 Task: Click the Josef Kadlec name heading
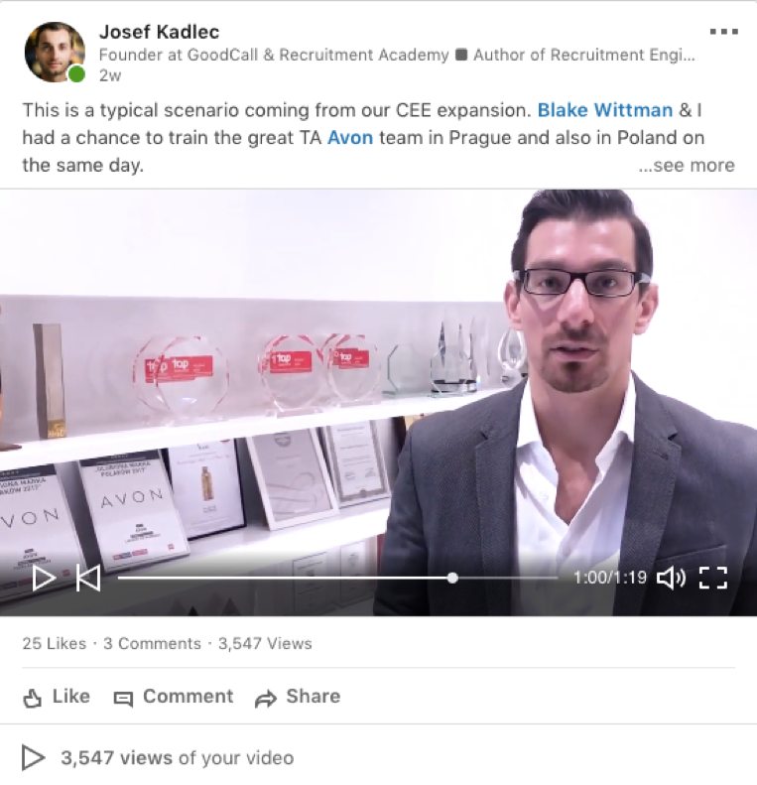coord(159,32)
